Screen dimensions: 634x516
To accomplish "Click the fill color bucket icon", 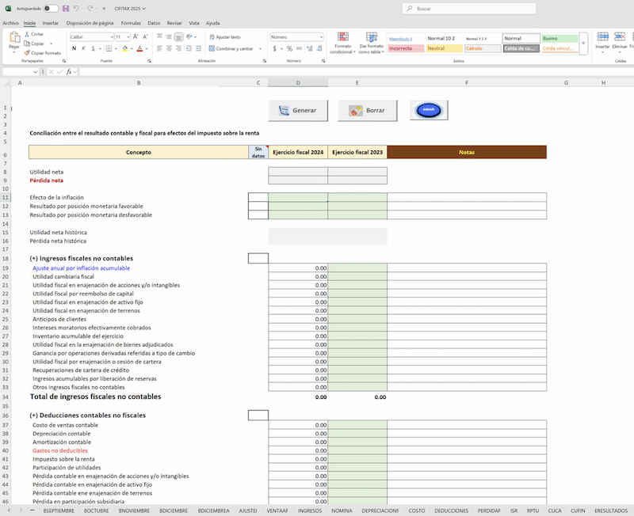I will 125,48.
